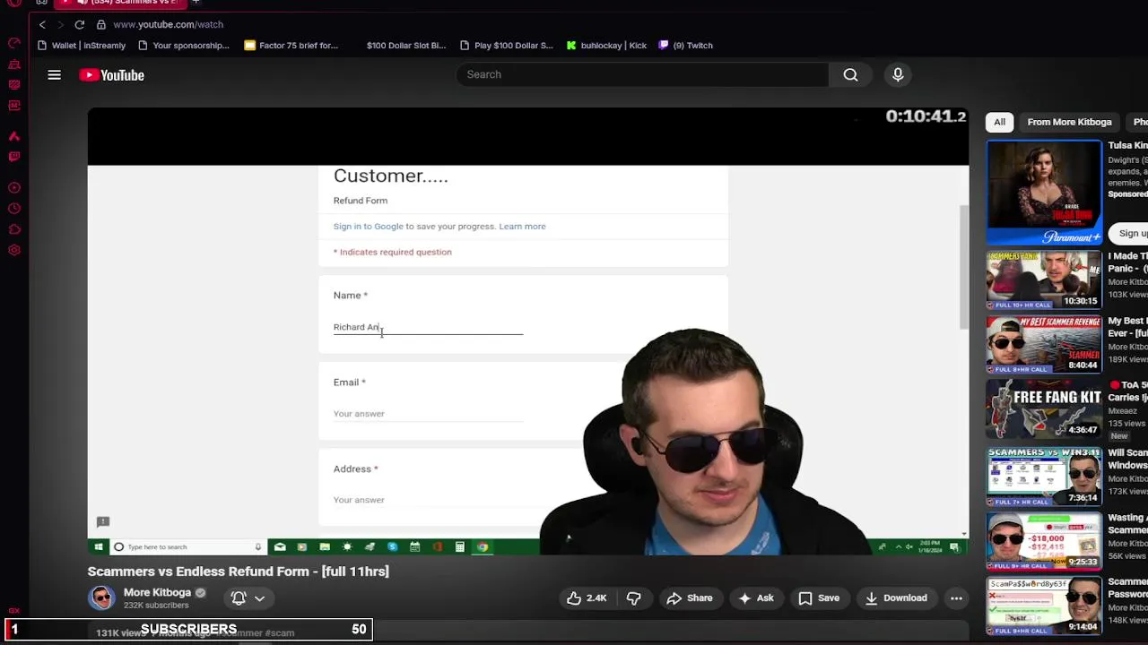
Task: Open More Kitboga channel avatar
Action: click(x=101, y=598)
